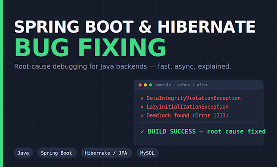This screenshot has height=167, width=277.
Task: Click the red X beside LazyInitializationException
Action: pyautogui.click(x=142, y=107)
